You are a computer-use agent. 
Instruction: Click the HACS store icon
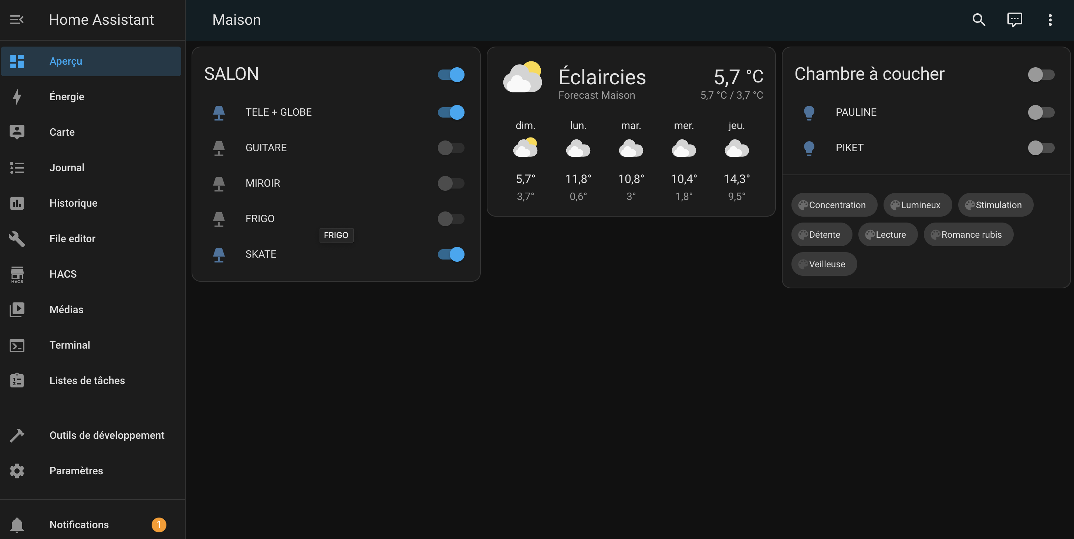pyautogui.click(x=17, y=275)
